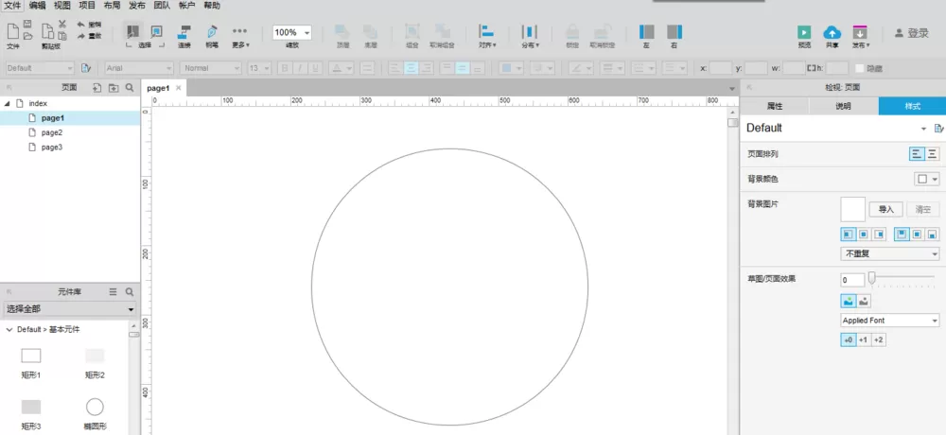Open the 团队 menu

162,6
